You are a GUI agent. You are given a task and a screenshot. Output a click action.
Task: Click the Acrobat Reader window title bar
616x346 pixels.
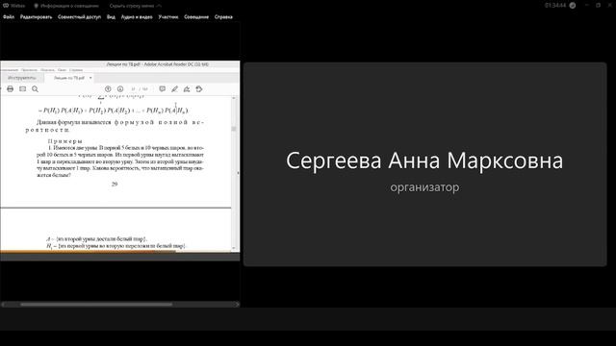pyautogui.click(x=119, y=64)
